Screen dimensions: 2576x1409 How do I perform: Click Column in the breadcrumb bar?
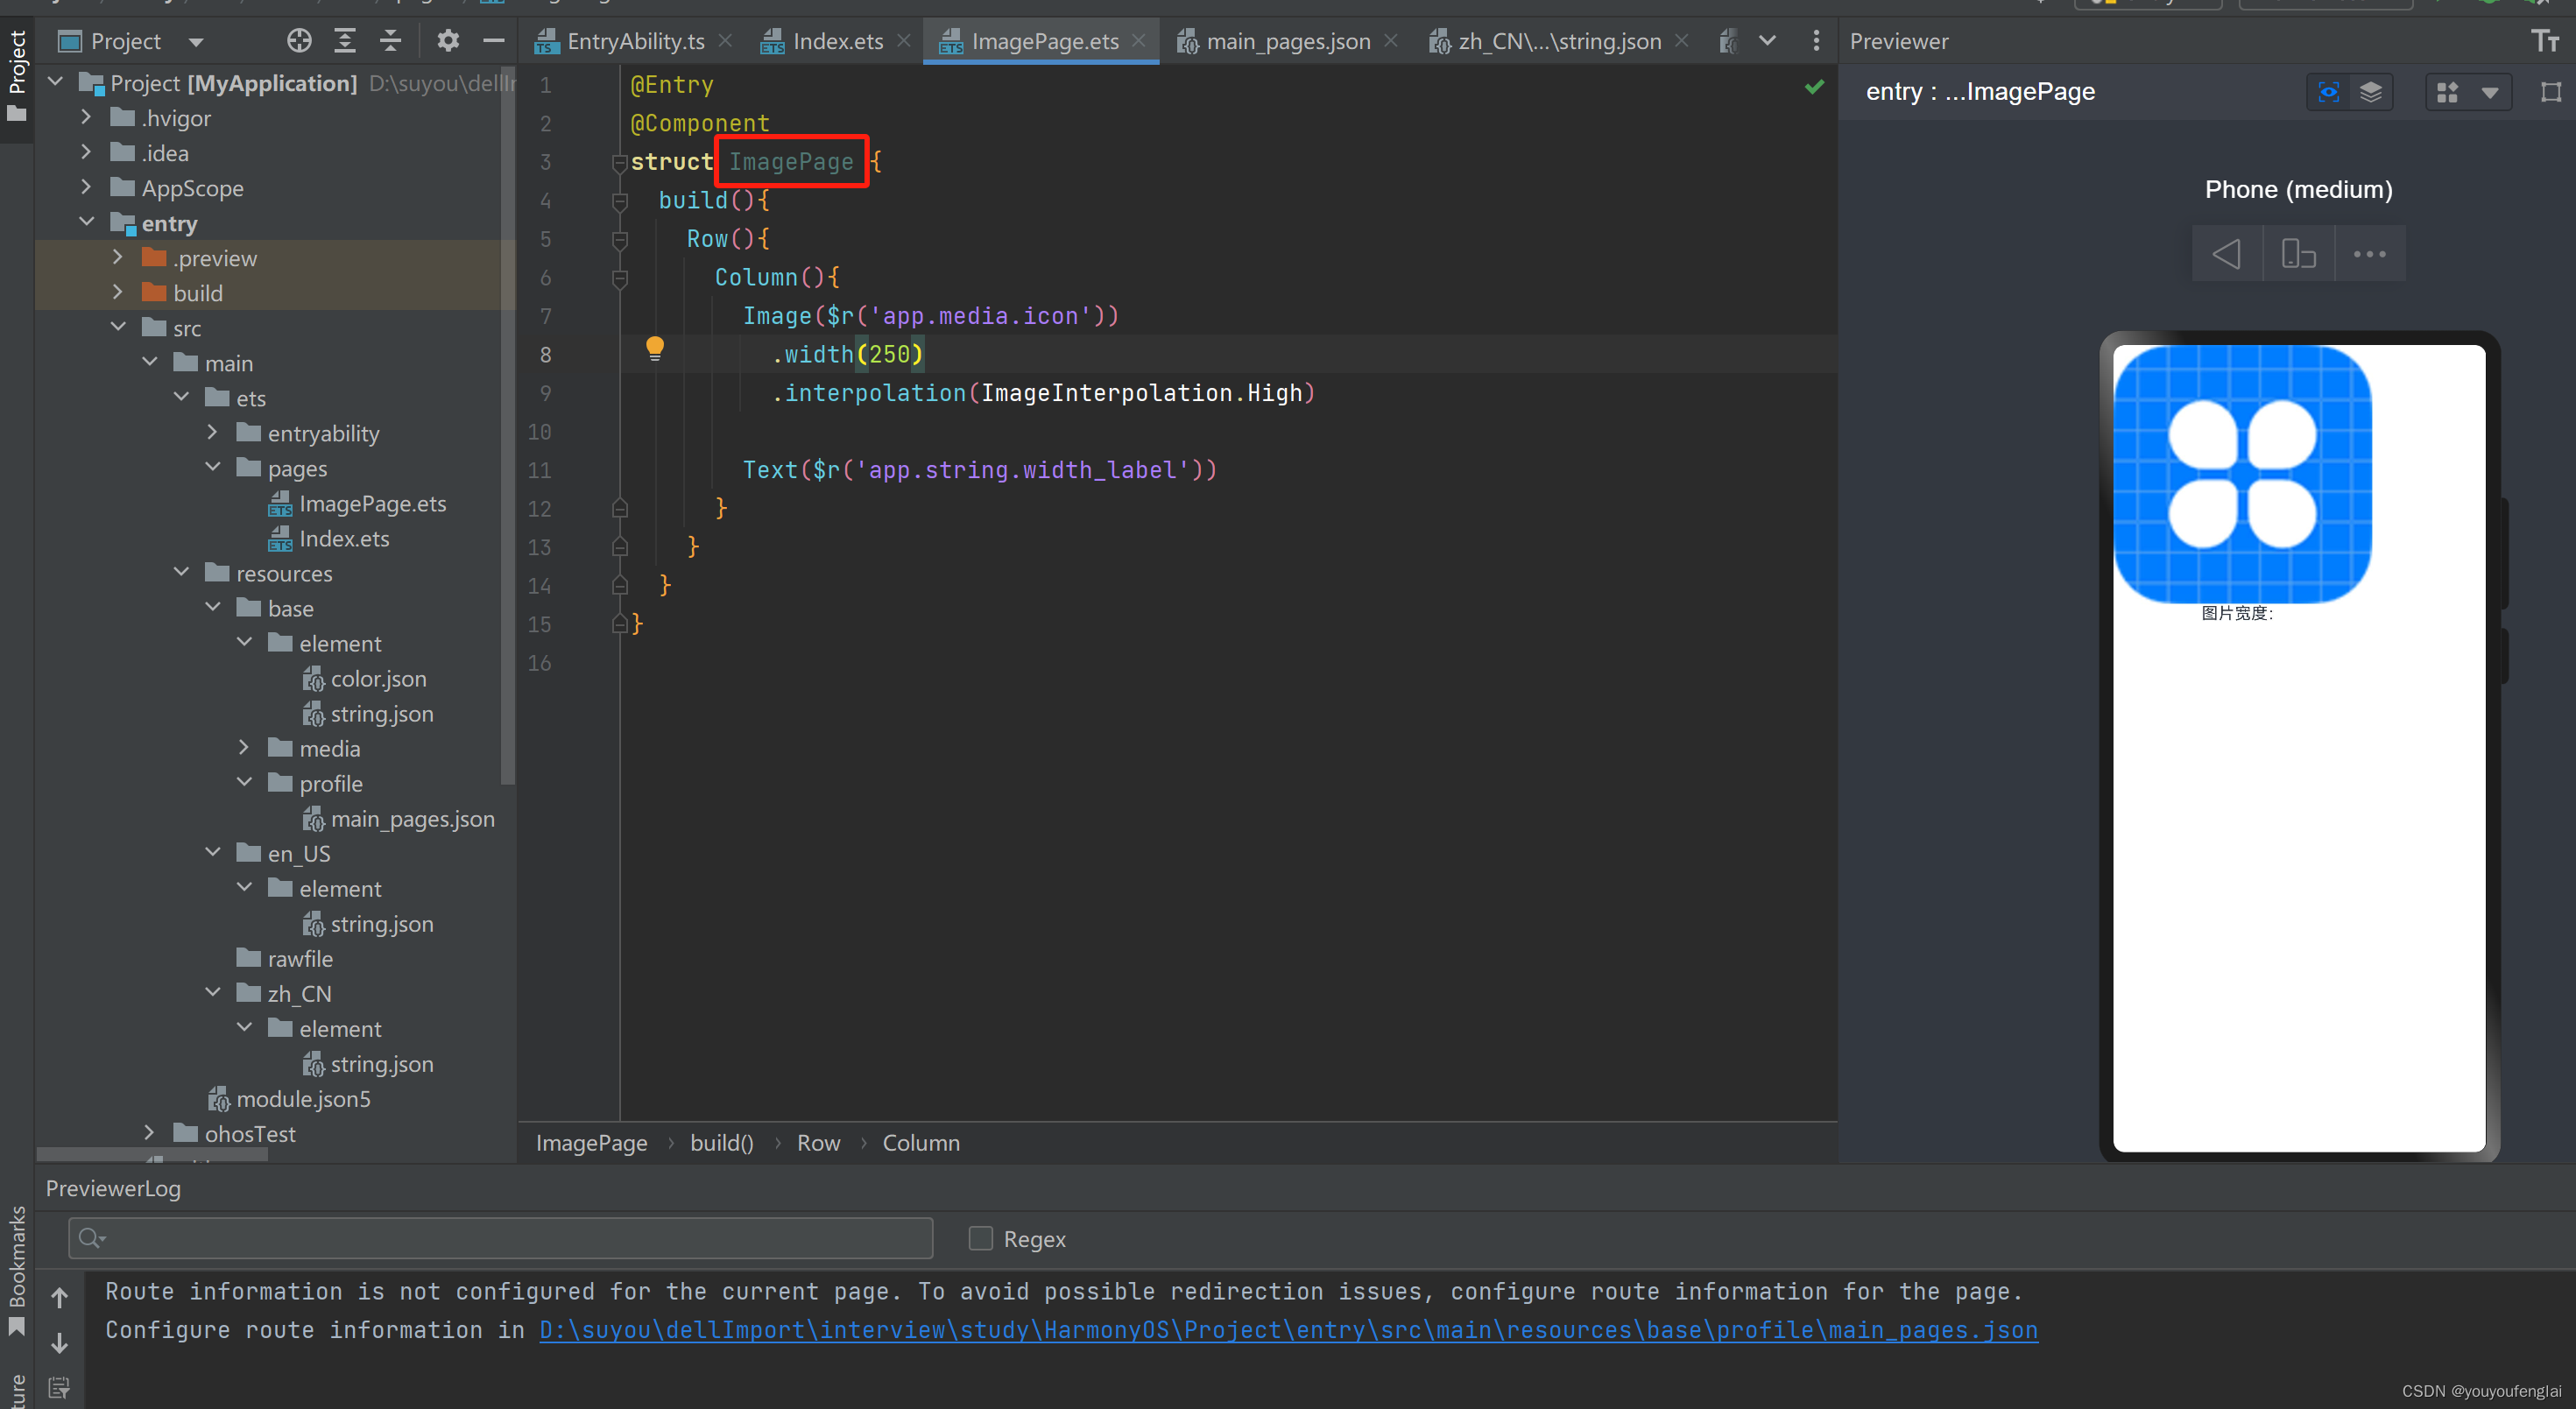click(x=921, y=1143)
